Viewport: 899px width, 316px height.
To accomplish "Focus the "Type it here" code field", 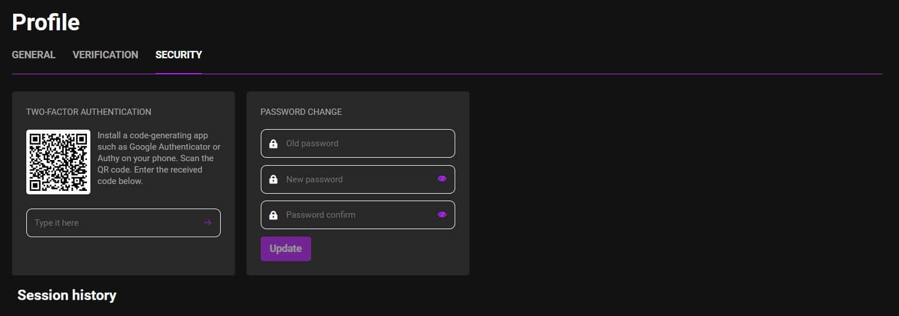I will (x=114, y=223).
